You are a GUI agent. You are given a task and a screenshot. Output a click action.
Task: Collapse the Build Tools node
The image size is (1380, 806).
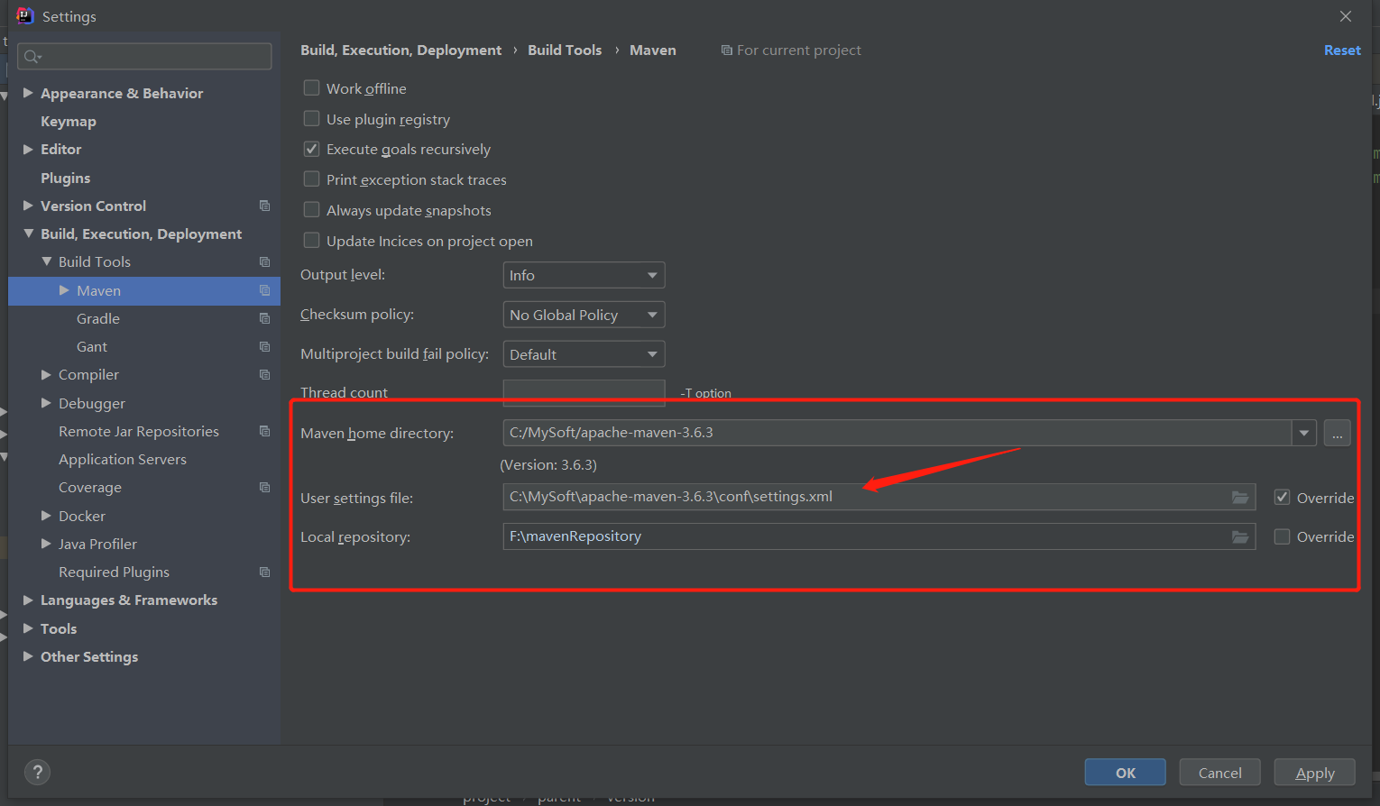tap(47, 261)
